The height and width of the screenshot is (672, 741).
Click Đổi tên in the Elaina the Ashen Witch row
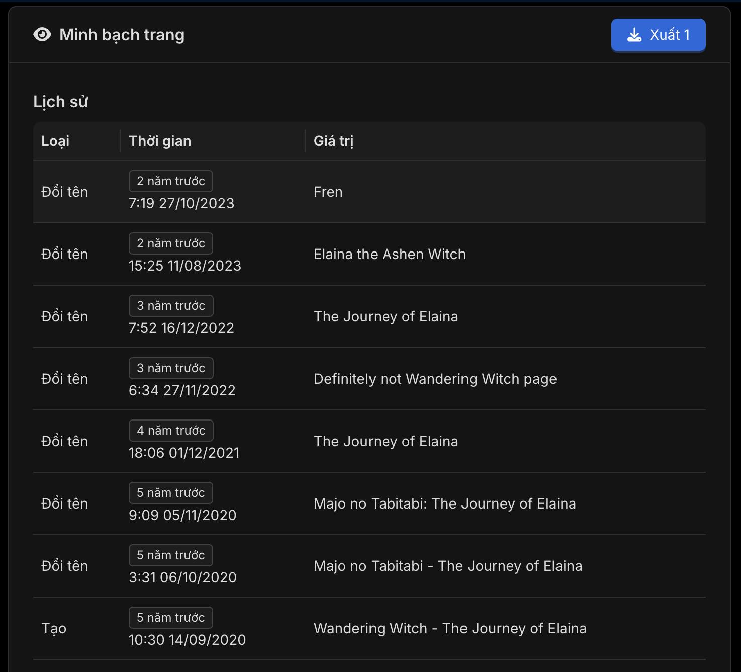click(64, 254)
